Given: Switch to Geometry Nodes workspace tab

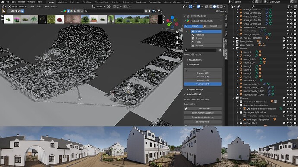Looking at the screenshot, I should click(x=172, y=2).
